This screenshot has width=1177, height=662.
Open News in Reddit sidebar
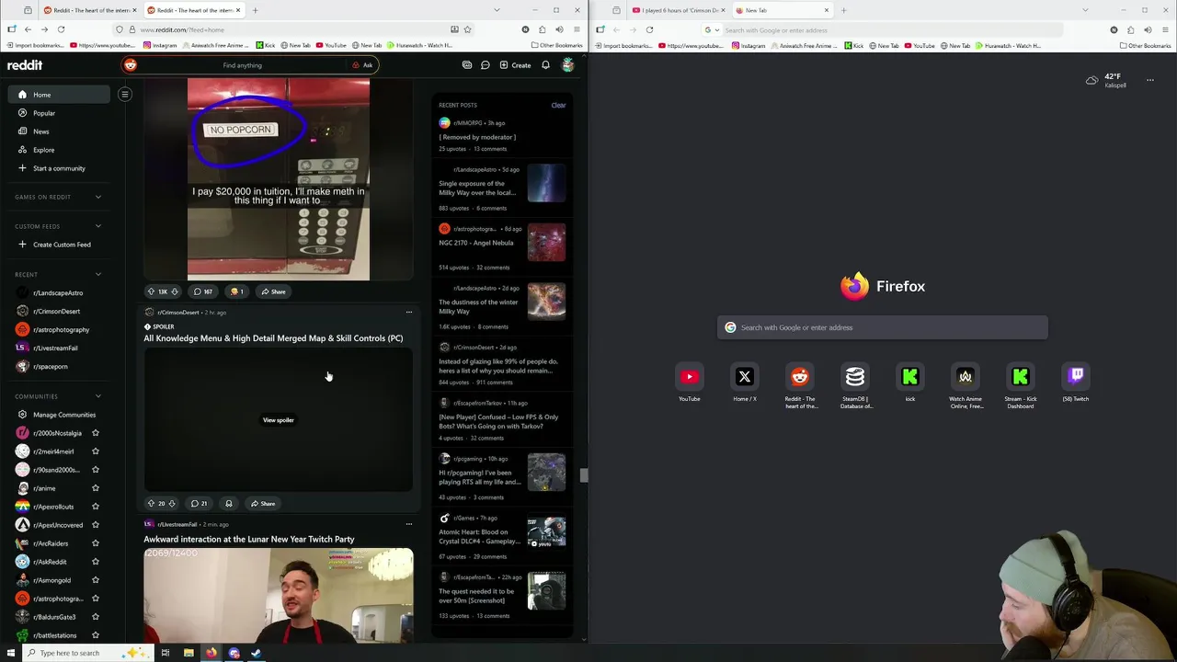(x=59, y=131)
